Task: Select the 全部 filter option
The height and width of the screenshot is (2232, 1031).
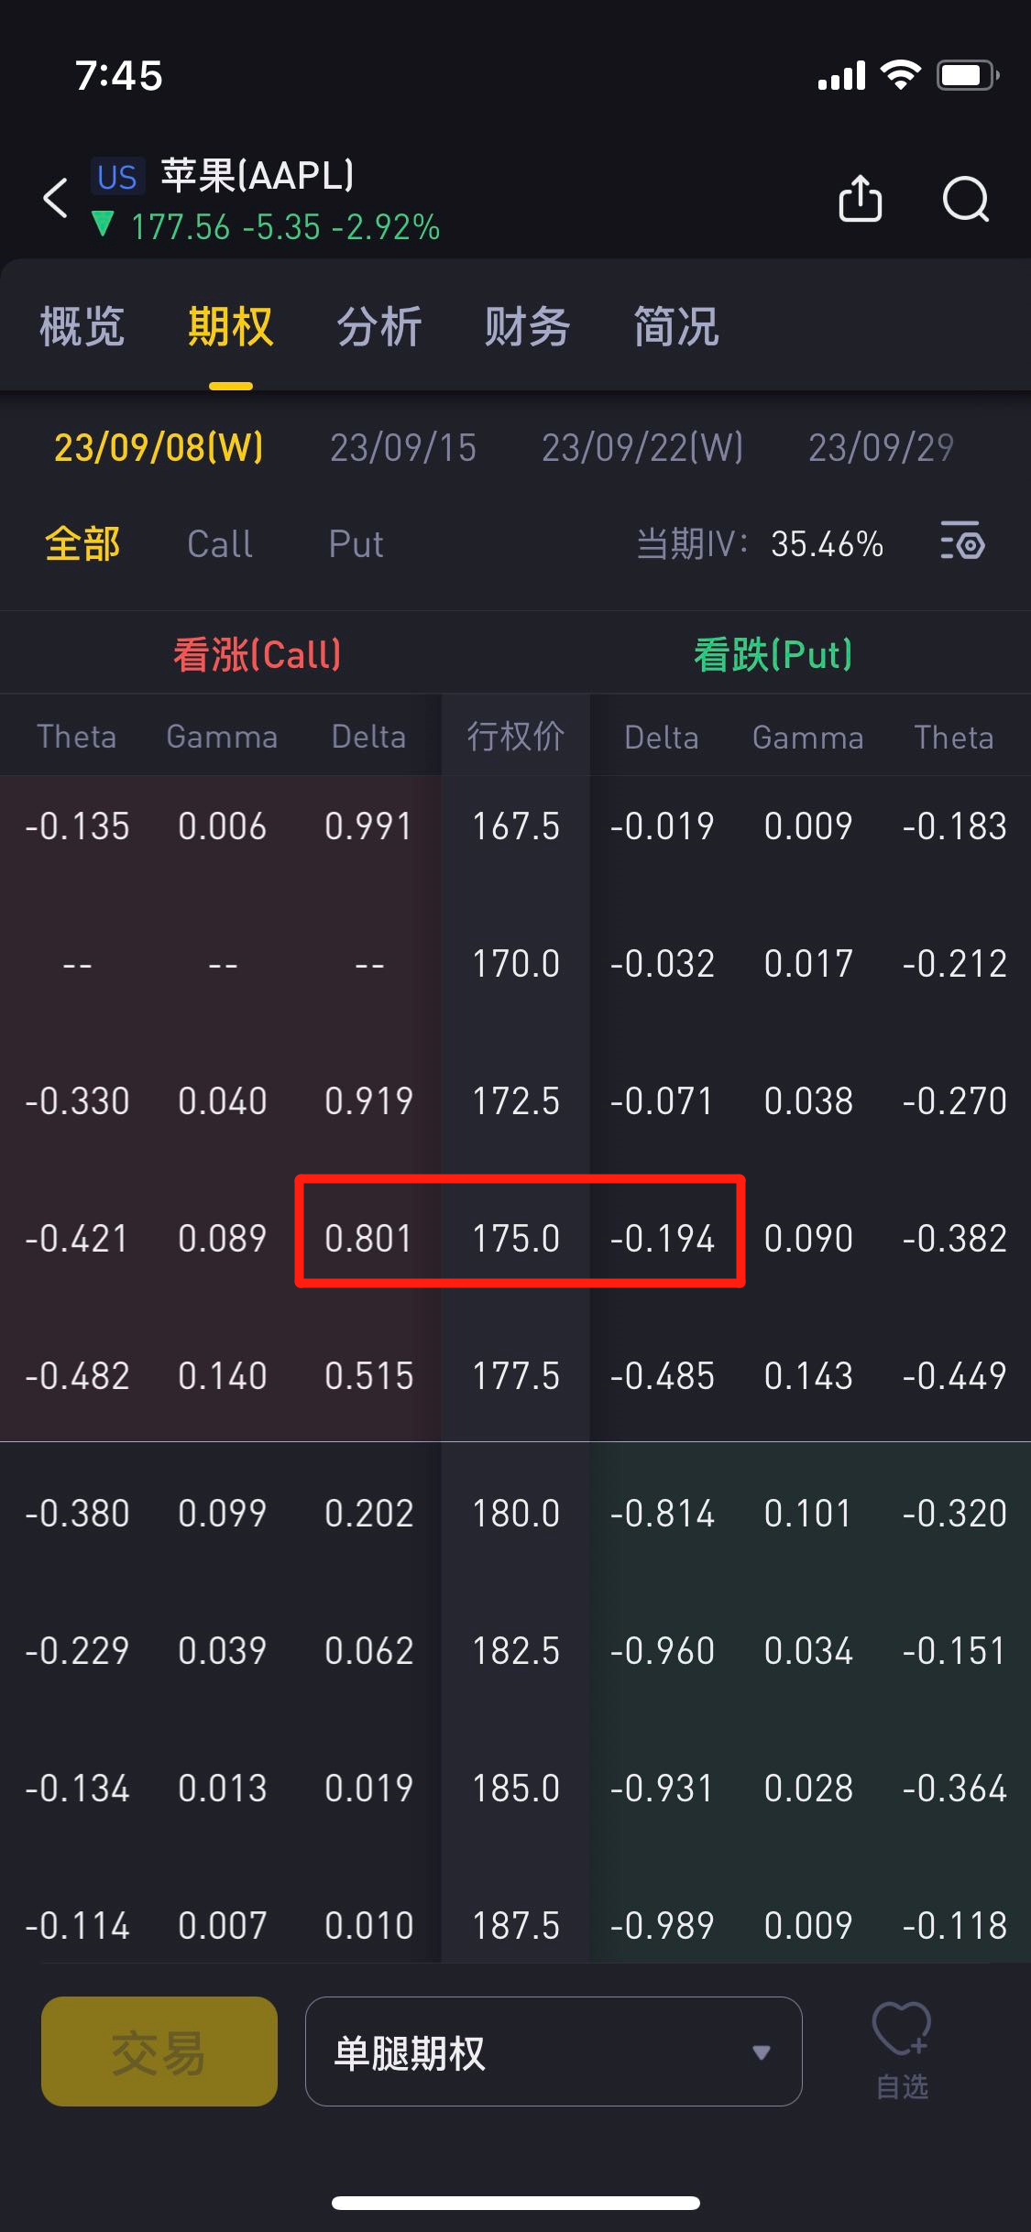Action: tap(82, 543)
